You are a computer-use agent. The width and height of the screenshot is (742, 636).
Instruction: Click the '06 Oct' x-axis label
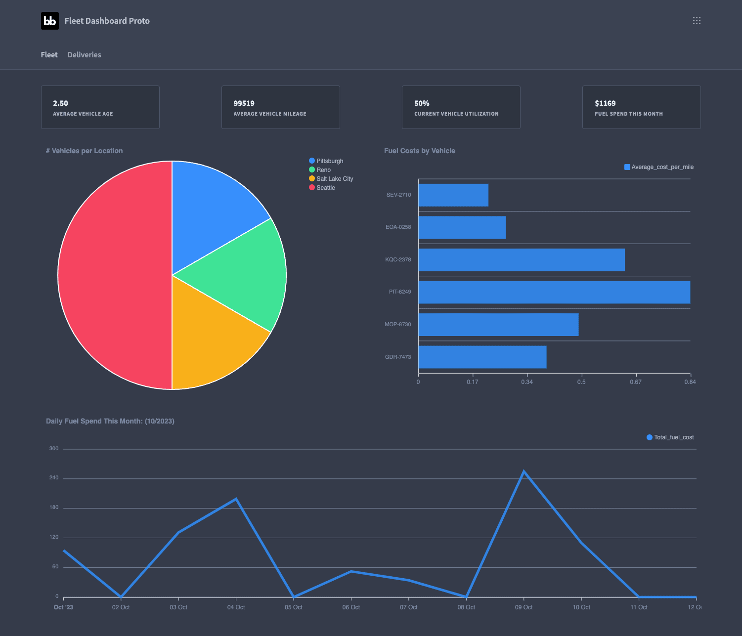point(351,607)
